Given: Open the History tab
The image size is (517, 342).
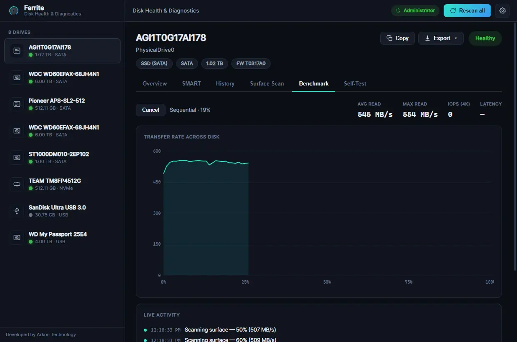Looking at the screenshot, I should click(225, 83).
